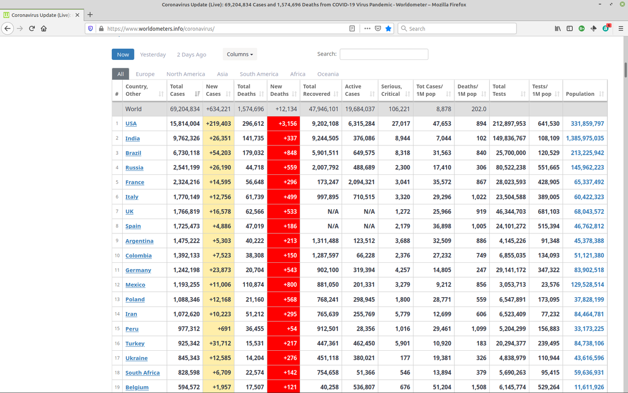Open the Germany country link
Viewport: 628px width, 393px height.
pos(138,270)
